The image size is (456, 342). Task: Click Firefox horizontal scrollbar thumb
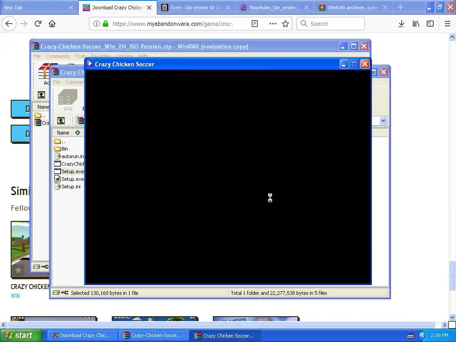pos(221,325)
